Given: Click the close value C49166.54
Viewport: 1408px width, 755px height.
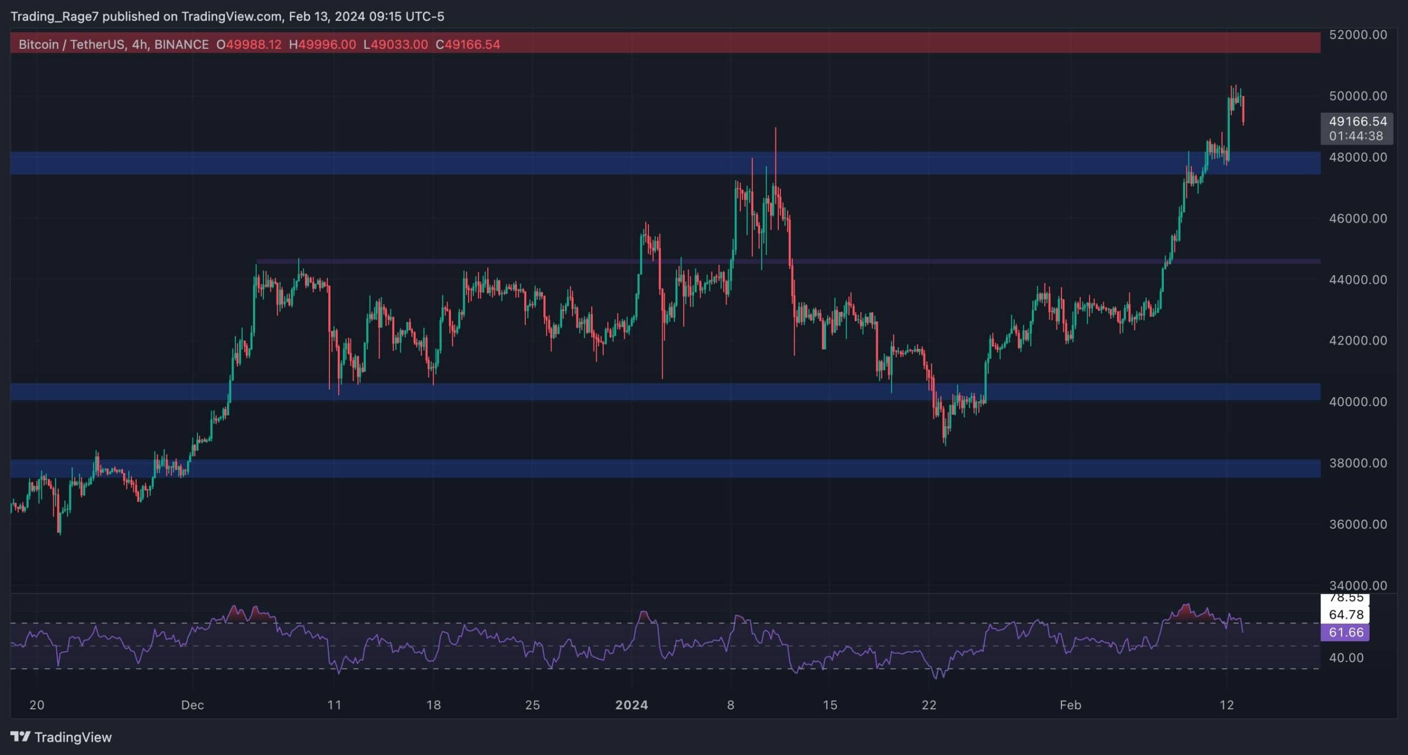Looking at the screenshot, I should [x=468, y=45].
